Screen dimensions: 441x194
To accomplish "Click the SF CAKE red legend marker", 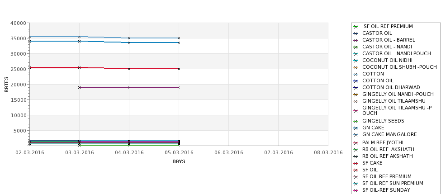I will pos(356,163).
